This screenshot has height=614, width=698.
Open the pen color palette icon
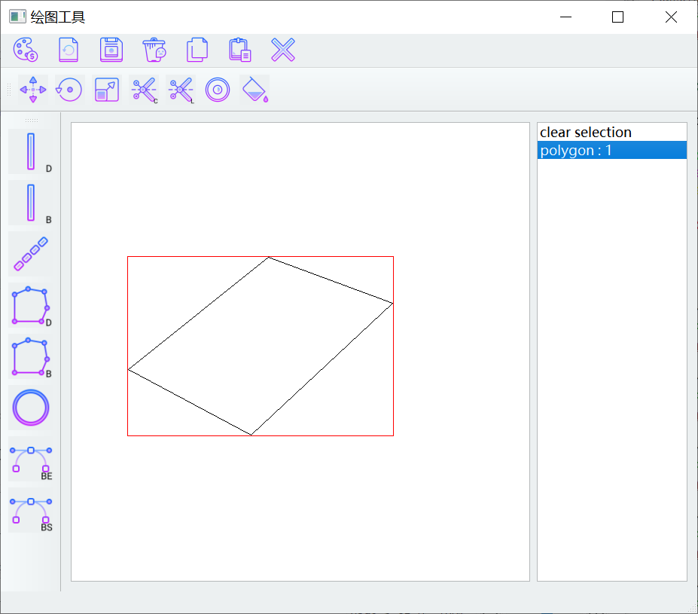click(26, 50)
